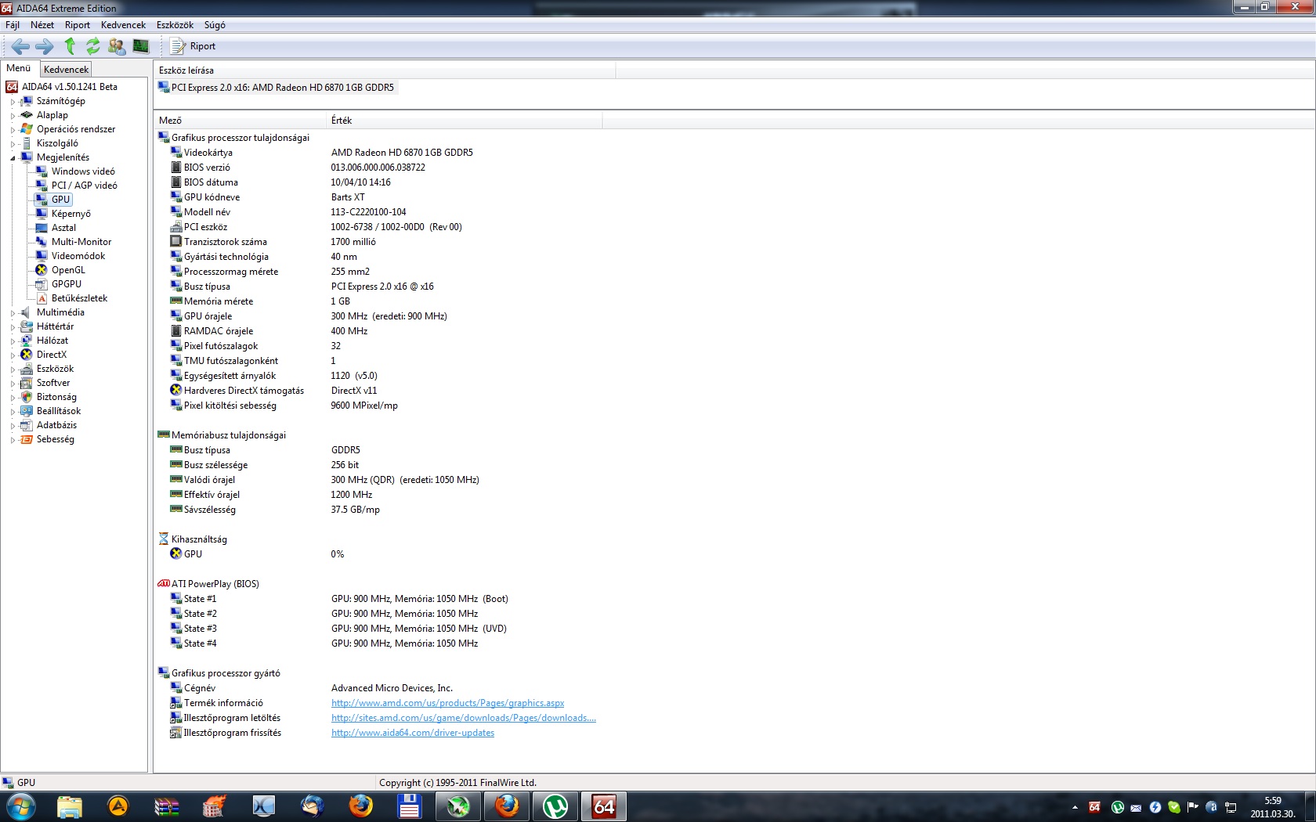Click the Beállítások tree icon
This screenshot has height=822, width=1316.
pos(27,411)
